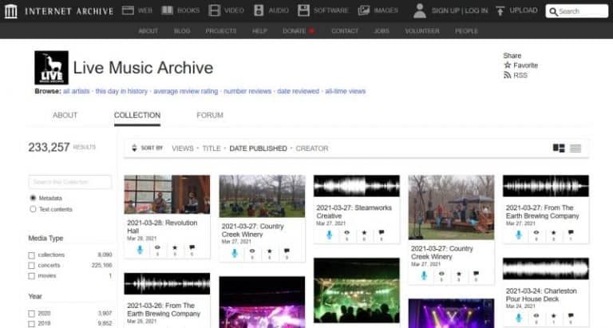
Task: Check the movies media type box
Action: tap(31, 276)
